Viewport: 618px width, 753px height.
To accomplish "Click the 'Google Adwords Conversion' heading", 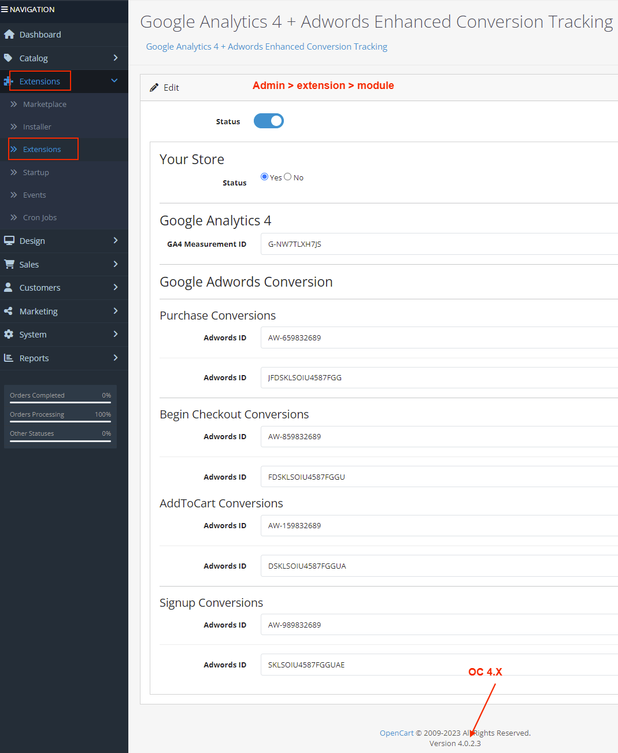I will [x=246, y=282].
